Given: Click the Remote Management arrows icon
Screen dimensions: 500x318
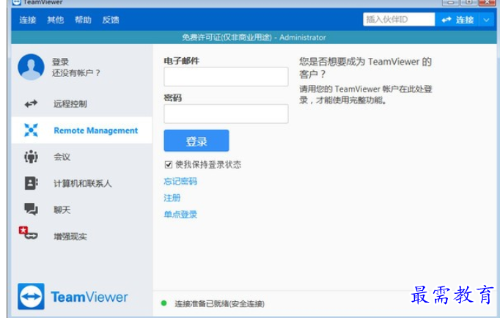Looking at the screenshot, I should pos(31,130).
